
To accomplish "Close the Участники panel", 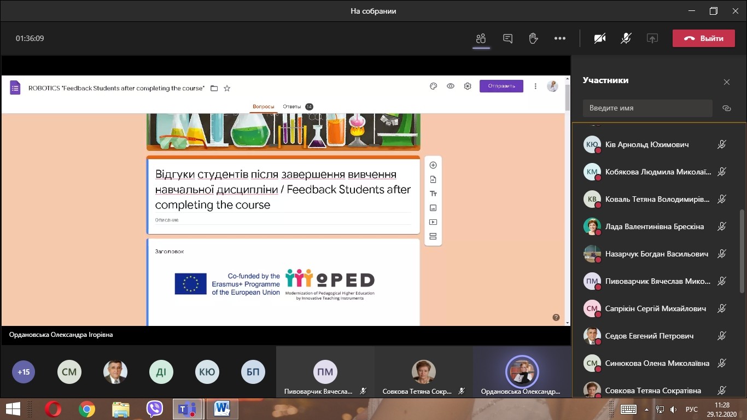I will (x=726, y=82).
